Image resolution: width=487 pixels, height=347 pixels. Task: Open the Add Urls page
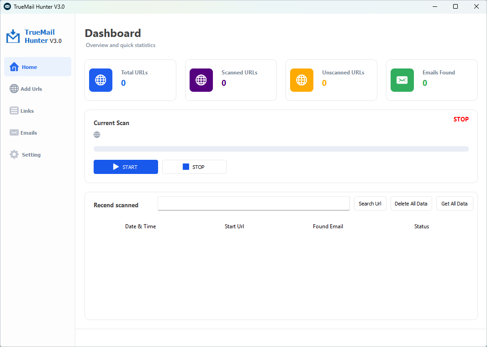click(37, 89)
